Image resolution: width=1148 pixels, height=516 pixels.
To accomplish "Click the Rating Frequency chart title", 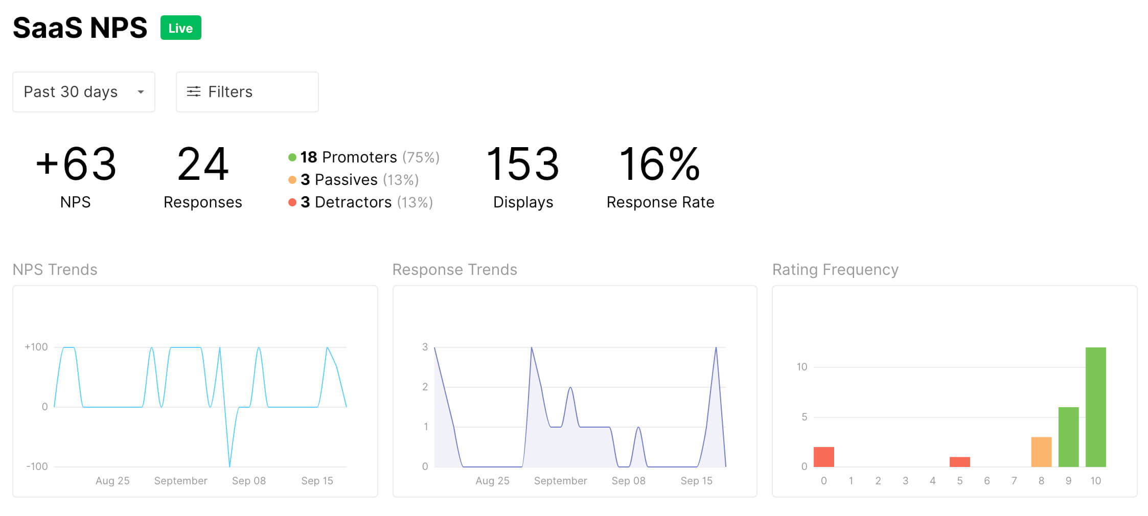I will [835, 270].
